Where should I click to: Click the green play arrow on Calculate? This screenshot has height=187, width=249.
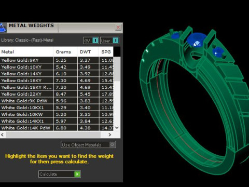tap(77, 174)
